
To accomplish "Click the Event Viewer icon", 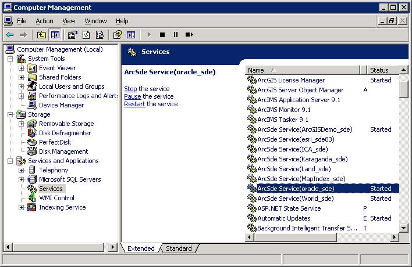I will point(32,68).
